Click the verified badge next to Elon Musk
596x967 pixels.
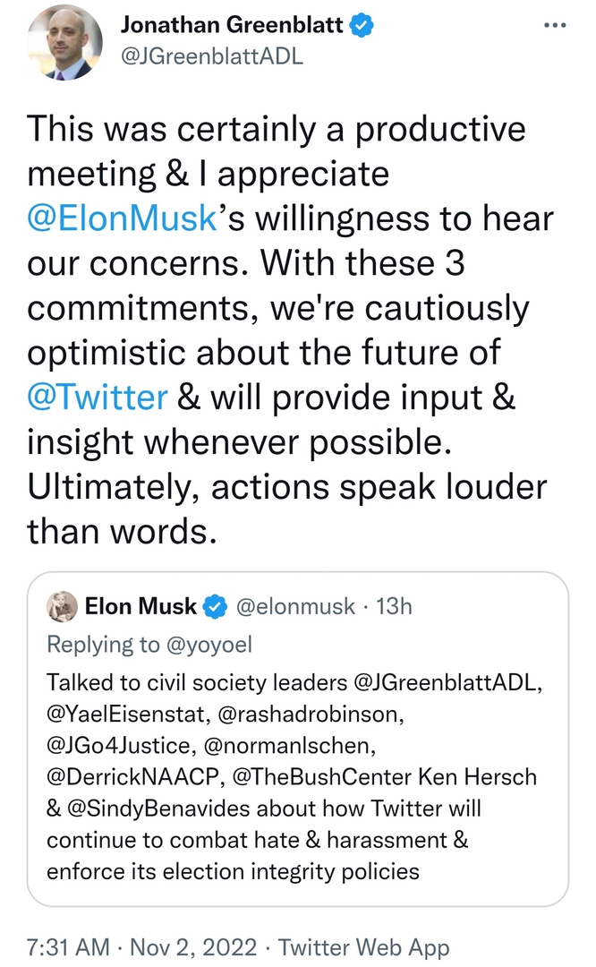[215, 607]
